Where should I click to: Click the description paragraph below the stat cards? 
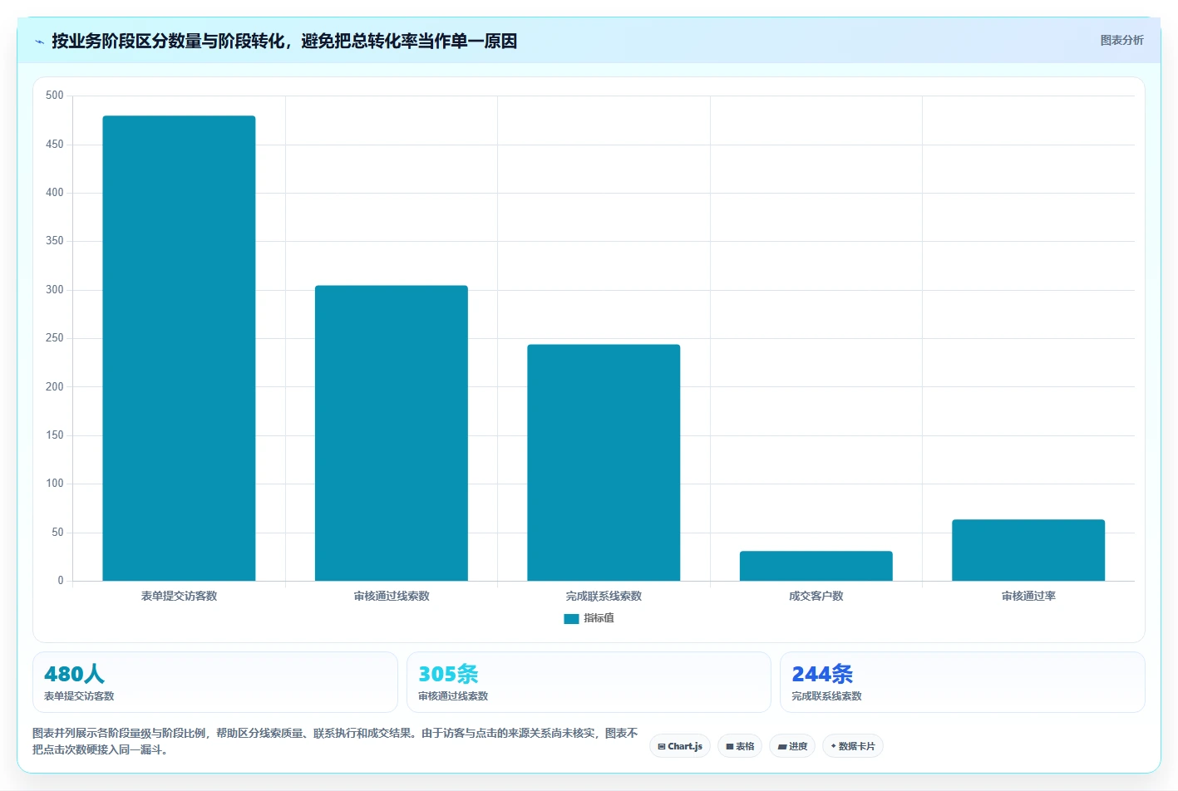coord(335,741)
